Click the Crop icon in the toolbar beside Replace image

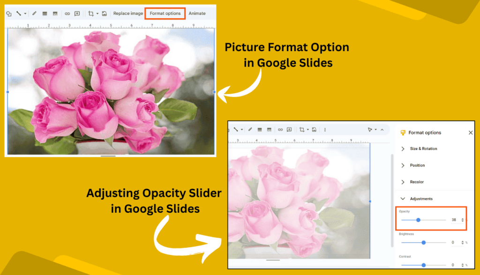91,14
